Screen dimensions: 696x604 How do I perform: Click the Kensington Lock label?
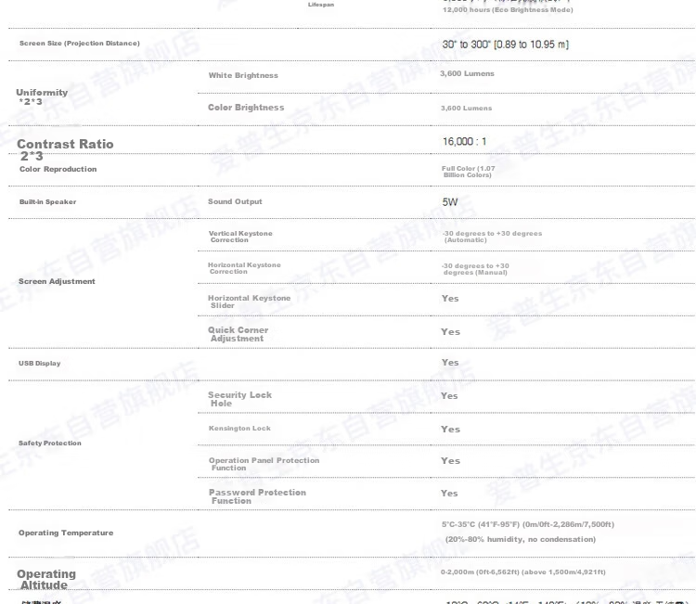239,429
